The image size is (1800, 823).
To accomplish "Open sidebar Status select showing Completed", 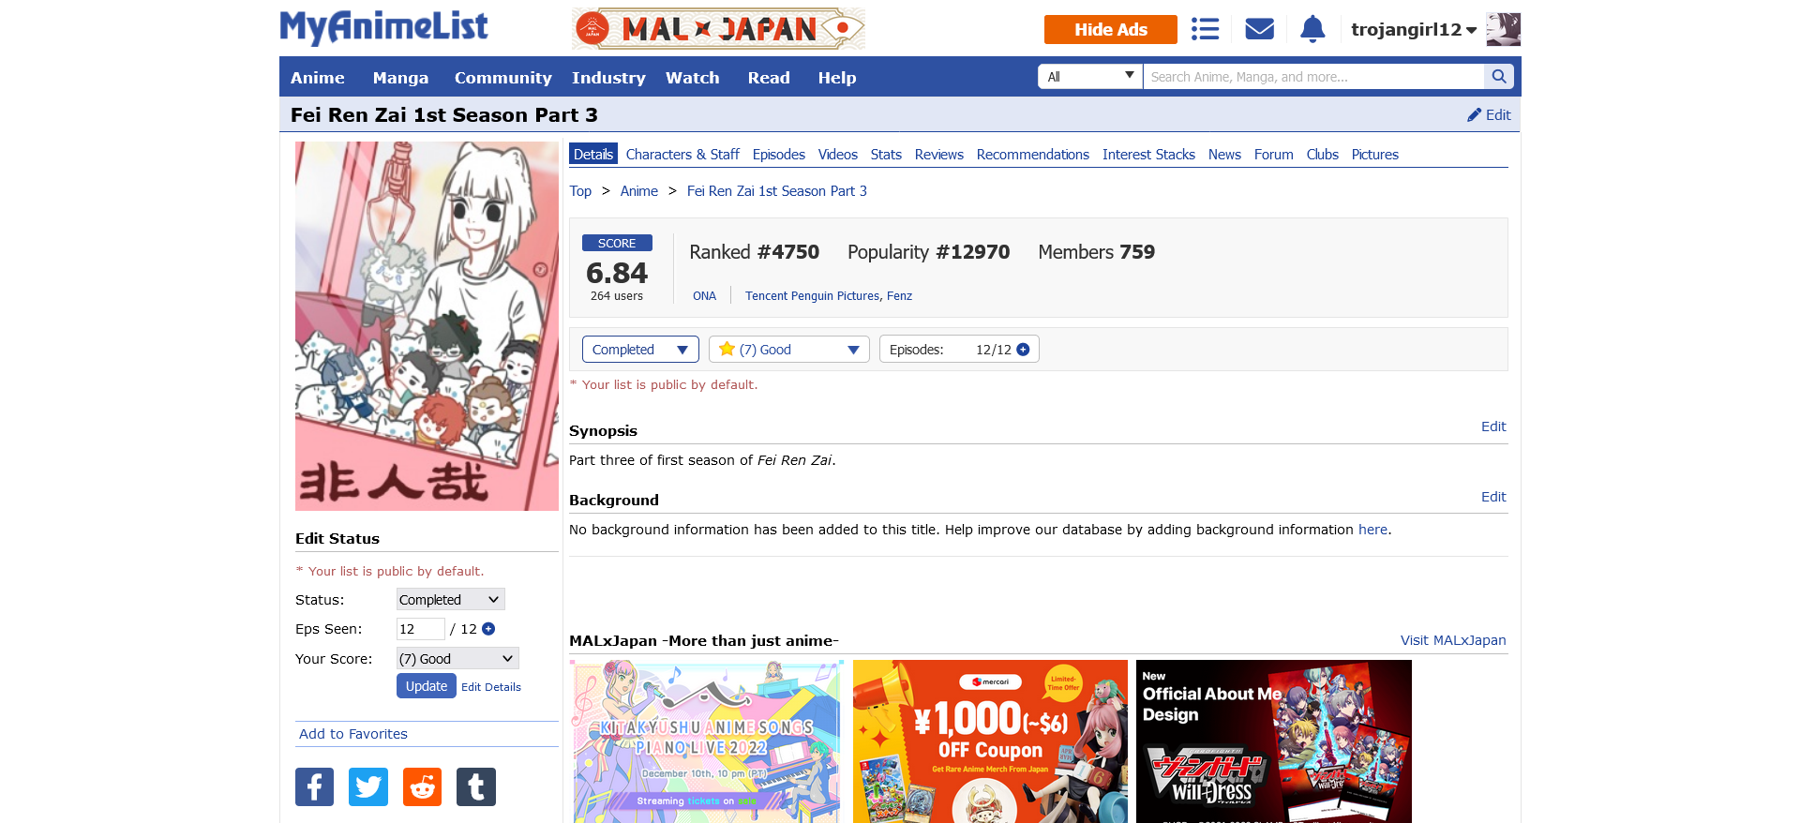I will point(450,600).
